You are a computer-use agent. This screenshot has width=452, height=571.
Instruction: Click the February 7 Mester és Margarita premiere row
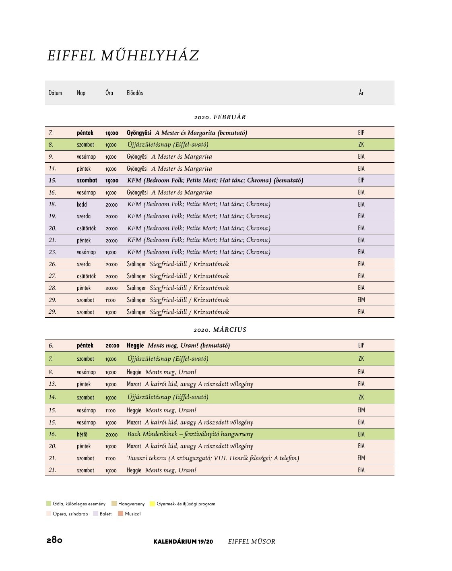[x=220, y=132]
